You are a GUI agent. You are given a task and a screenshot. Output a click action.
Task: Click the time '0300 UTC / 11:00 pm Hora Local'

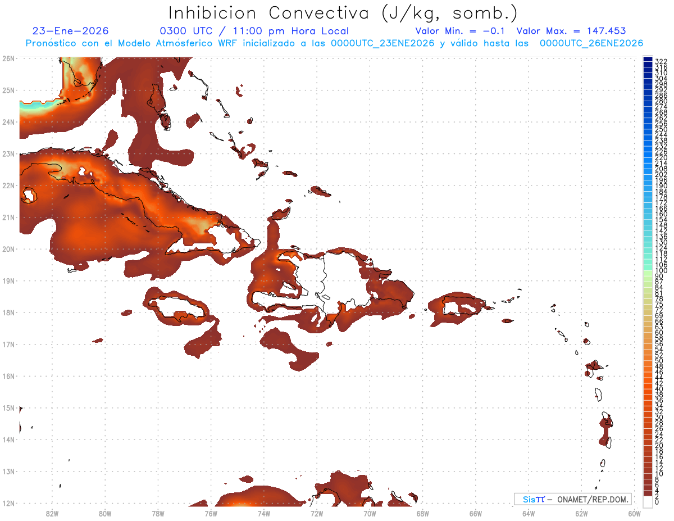coord(254,31)
